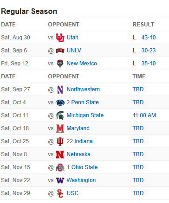Open the Northwestern team page link
Viewport: 169px width, 203px height.
[83, 89]
